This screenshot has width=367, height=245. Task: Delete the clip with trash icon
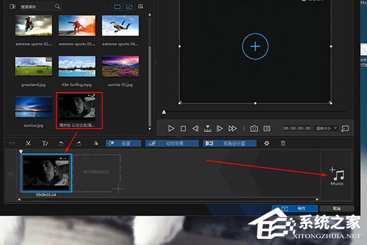[283, 143]
